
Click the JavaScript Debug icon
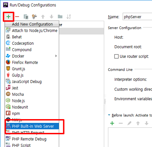coord(8,81)
